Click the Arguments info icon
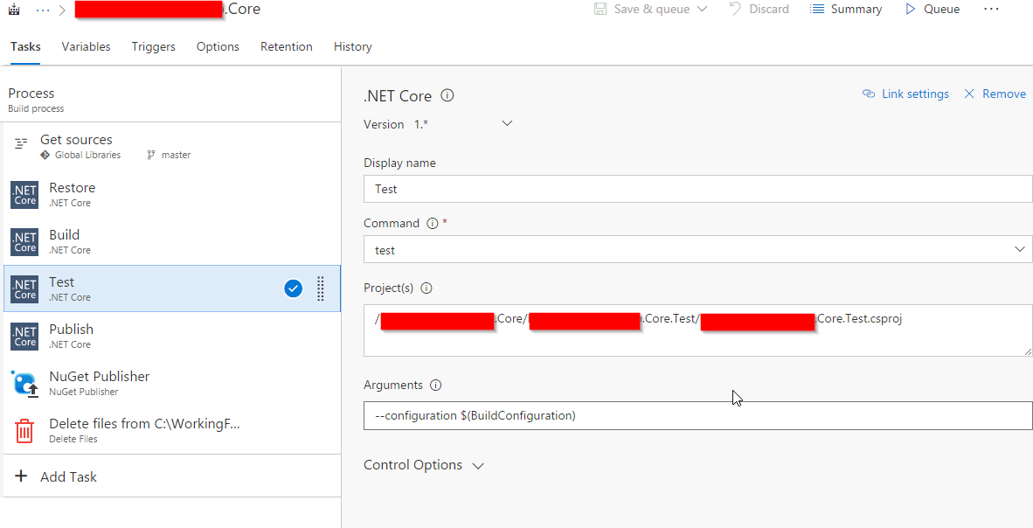This screenshot has height=528, width=1033. (x=436, y=386)
